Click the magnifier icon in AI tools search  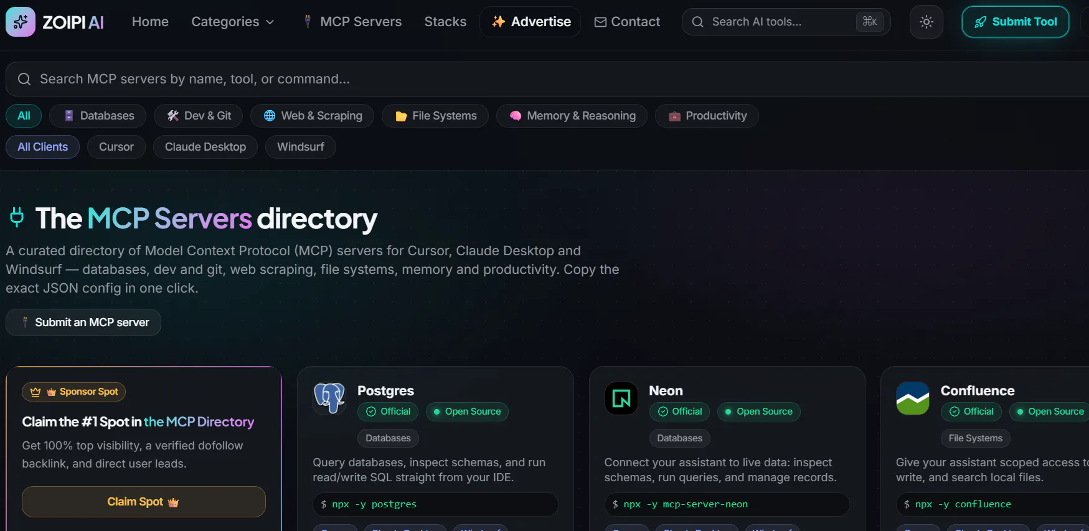coord(698,22)
